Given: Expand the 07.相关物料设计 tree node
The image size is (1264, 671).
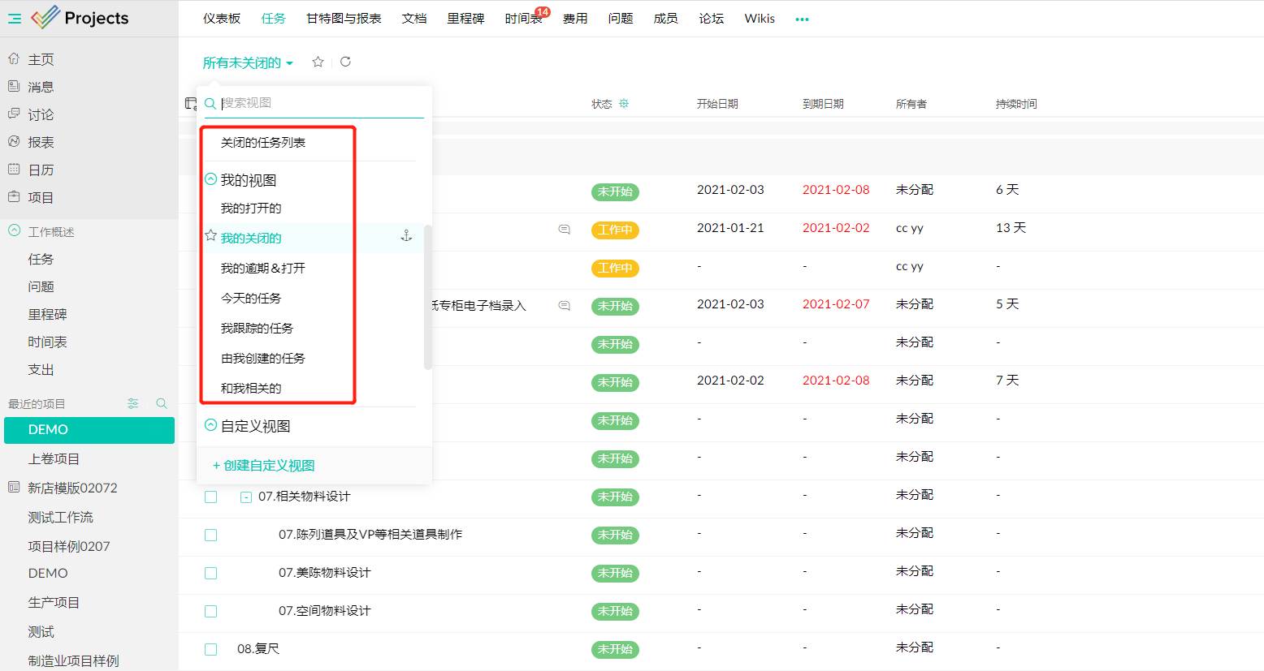Looking at the screenshot, I should click(245, 497).
